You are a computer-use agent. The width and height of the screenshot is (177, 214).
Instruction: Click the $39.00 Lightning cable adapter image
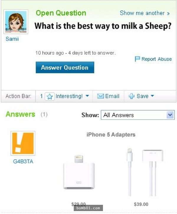point(145,172)
